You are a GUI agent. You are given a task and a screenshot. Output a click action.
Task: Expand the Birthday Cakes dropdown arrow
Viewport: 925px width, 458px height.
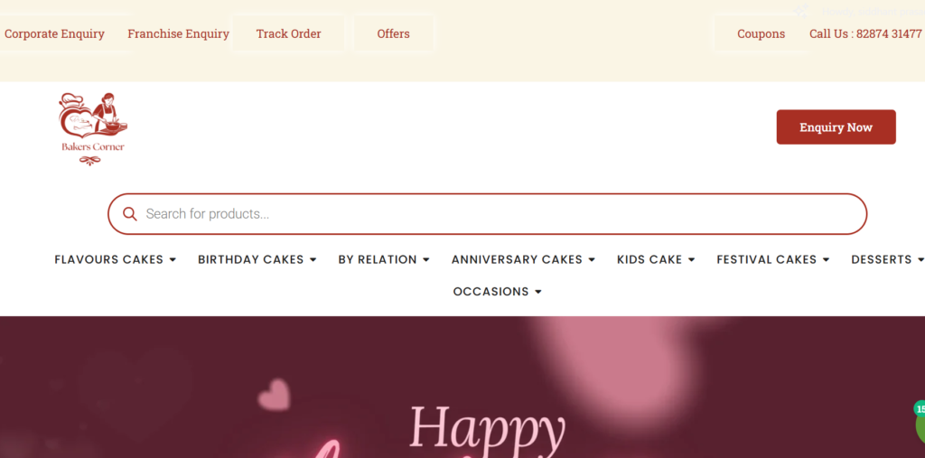(313, 259)
